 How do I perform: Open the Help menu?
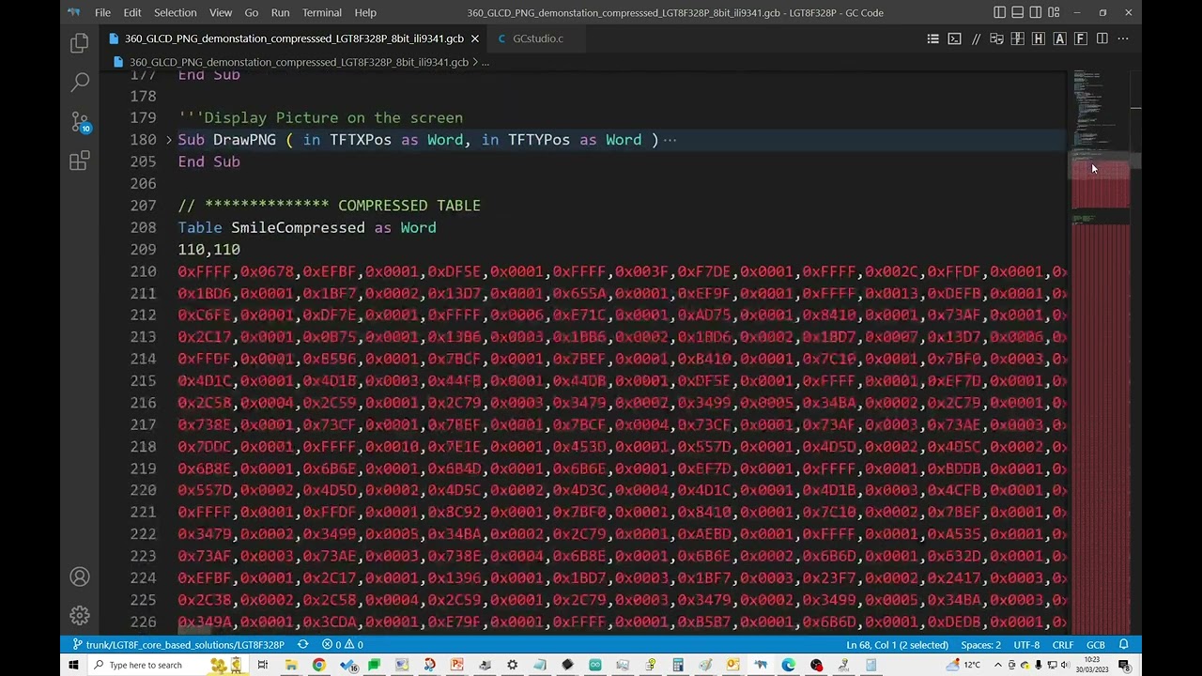pyautogui.click(x=365, y=12)
